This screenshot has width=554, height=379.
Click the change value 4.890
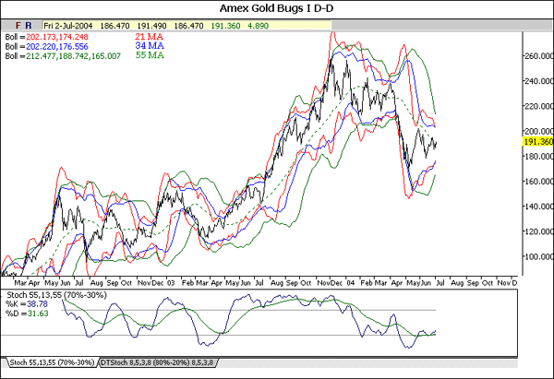point(258,26)
